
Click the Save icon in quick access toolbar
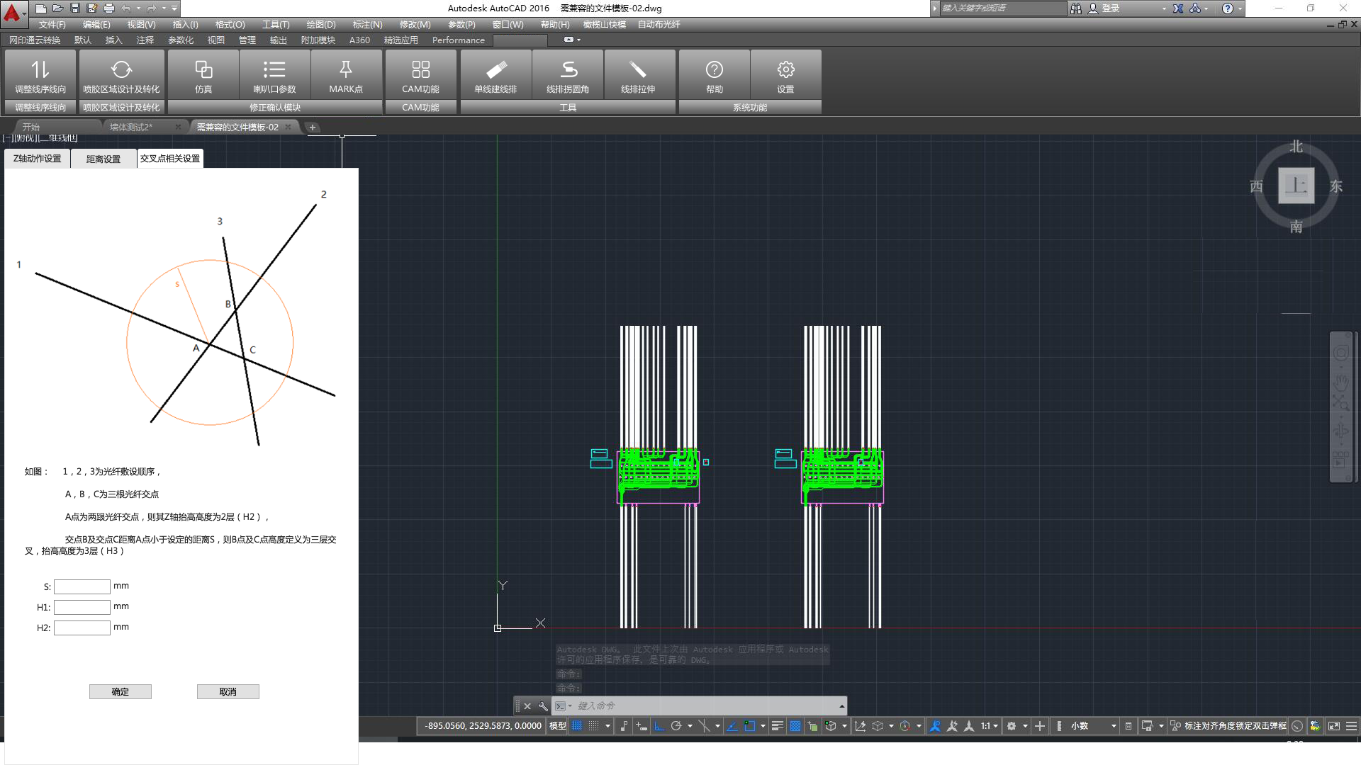pos(74,8)
